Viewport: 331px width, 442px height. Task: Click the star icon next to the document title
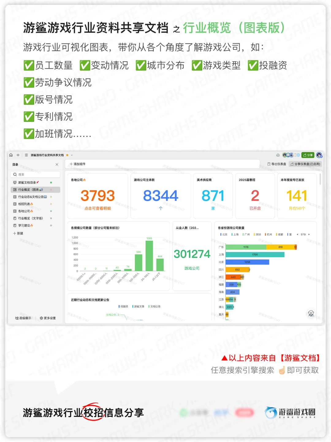(x=67, y=155)
